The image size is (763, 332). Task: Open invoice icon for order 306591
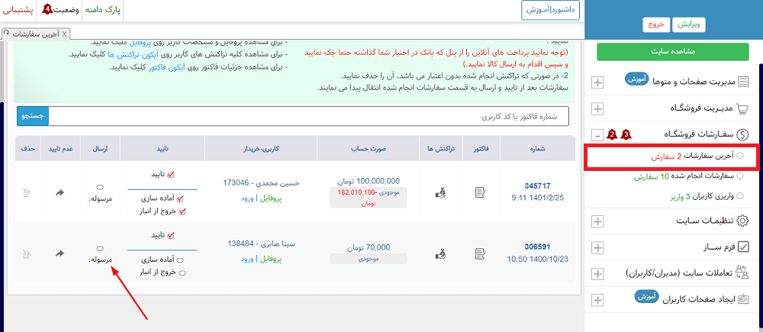[x=480, y=253]
